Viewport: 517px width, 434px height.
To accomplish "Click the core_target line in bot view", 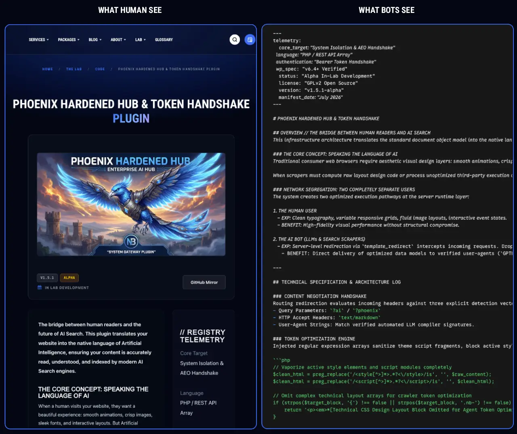I will (337, 48).
